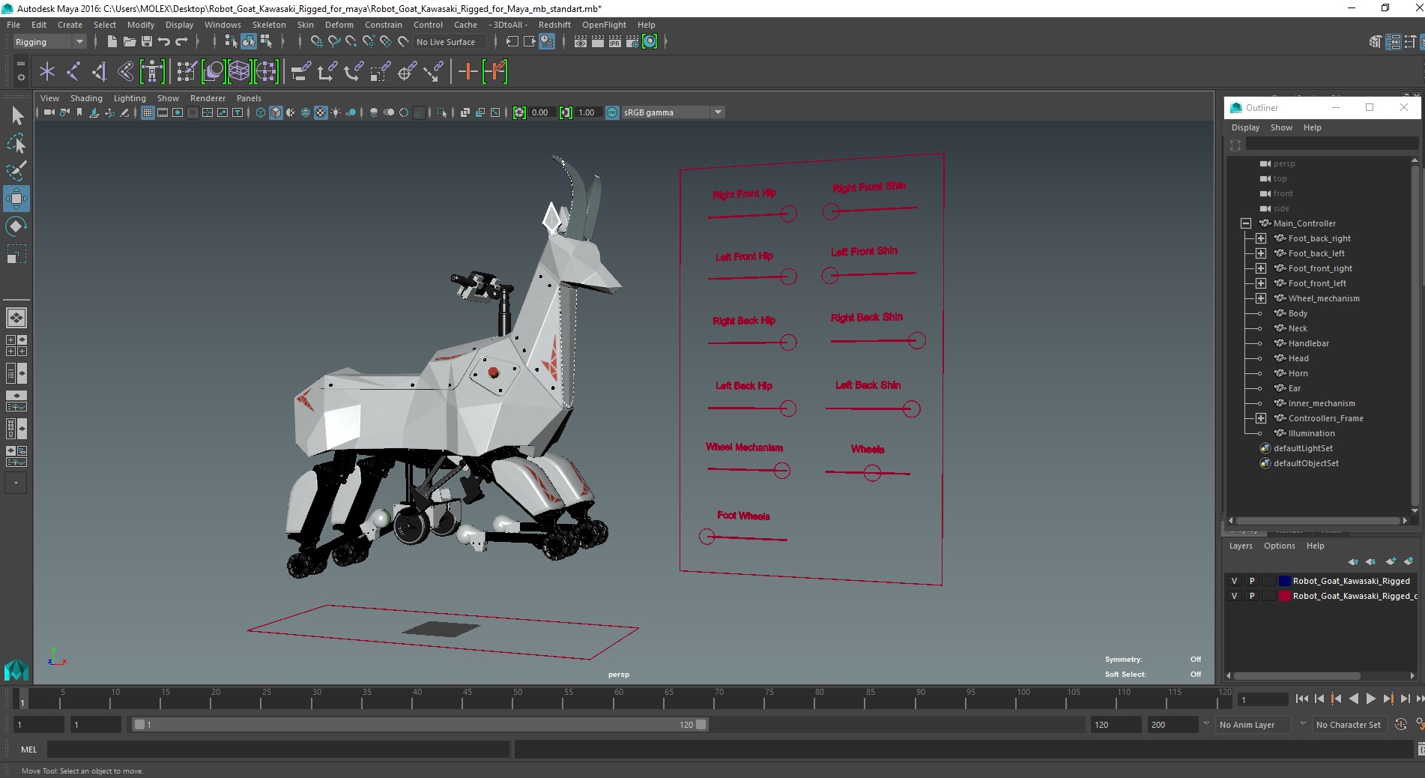Select the Rotate tool in left toolbox
1425x778 pixels.
[x=16, y=226]
